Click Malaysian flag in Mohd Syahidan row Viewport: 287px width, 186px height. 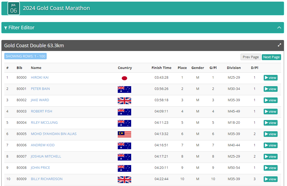point(124,134)
